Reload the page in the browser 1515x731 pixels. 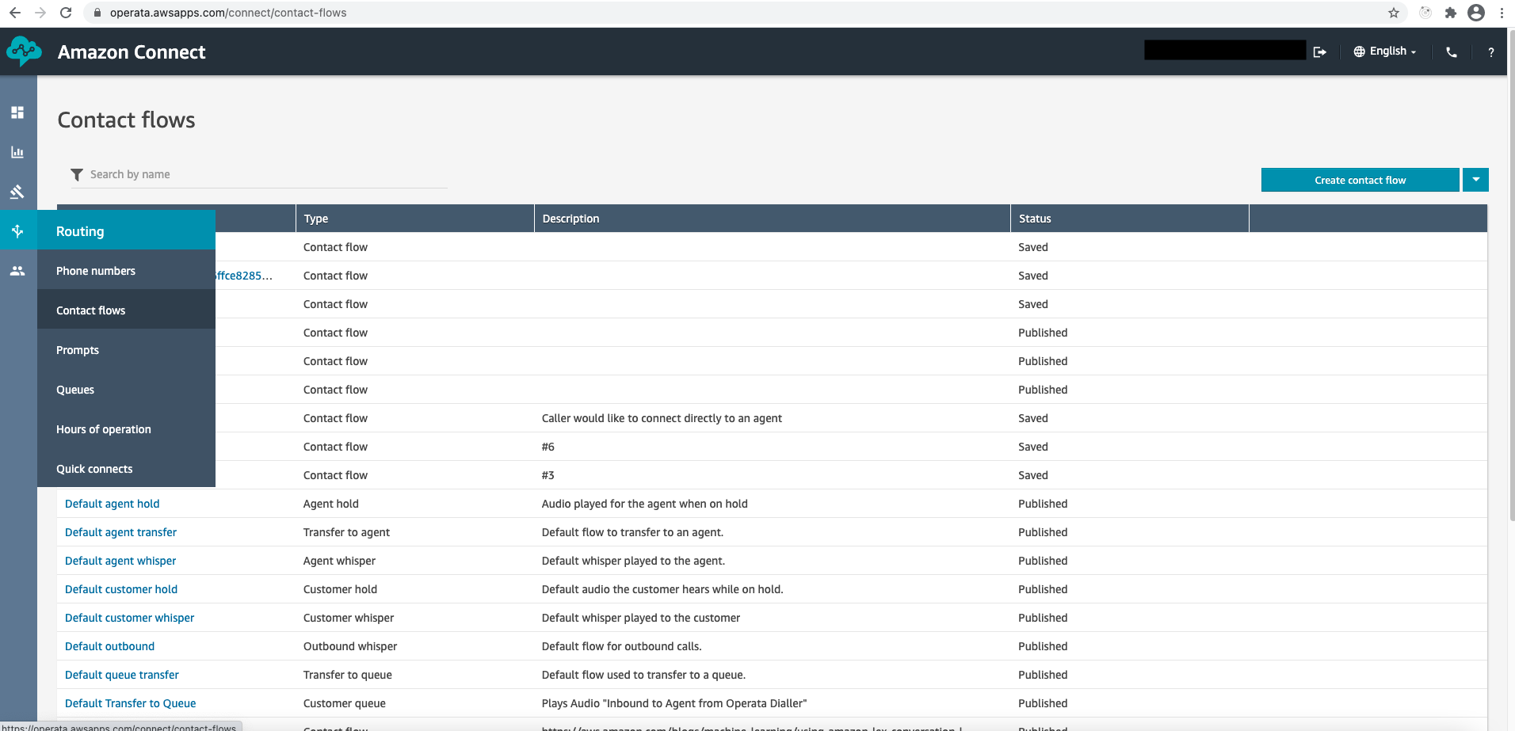tap(66, 13)
